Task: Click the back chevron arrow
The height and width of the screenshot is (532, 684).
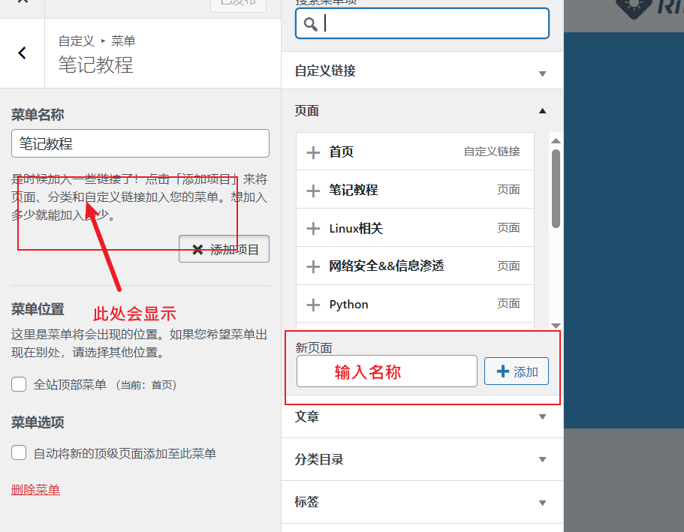Action: click(x=22, y=53)
